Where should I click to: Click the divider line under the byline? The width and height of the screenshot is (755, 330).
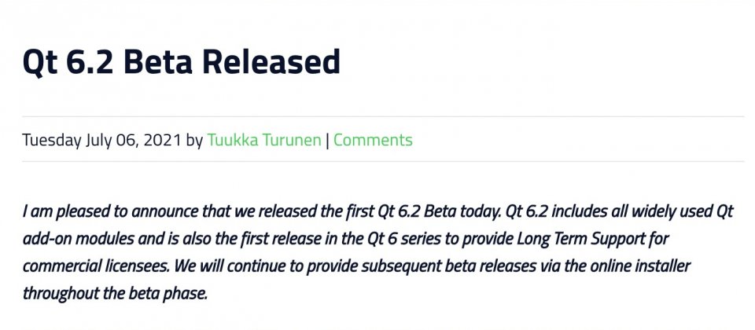[x=383, y=161]
